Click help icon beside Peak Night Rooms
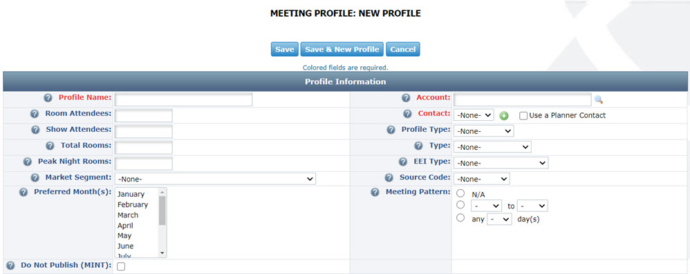 (27, 162)
